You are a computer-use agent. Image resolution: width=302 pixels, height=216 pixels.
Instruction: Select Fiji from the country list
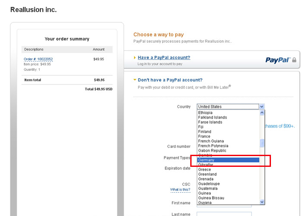point(228,127)
